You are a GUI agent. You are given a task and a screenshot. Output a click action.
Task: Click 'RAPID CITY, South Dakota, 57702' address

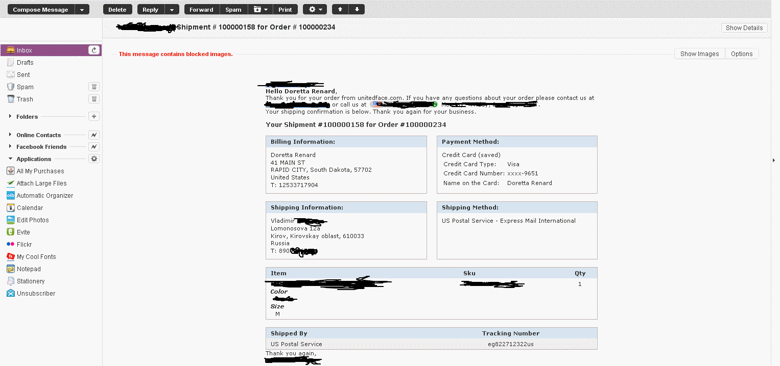[321, 170]
